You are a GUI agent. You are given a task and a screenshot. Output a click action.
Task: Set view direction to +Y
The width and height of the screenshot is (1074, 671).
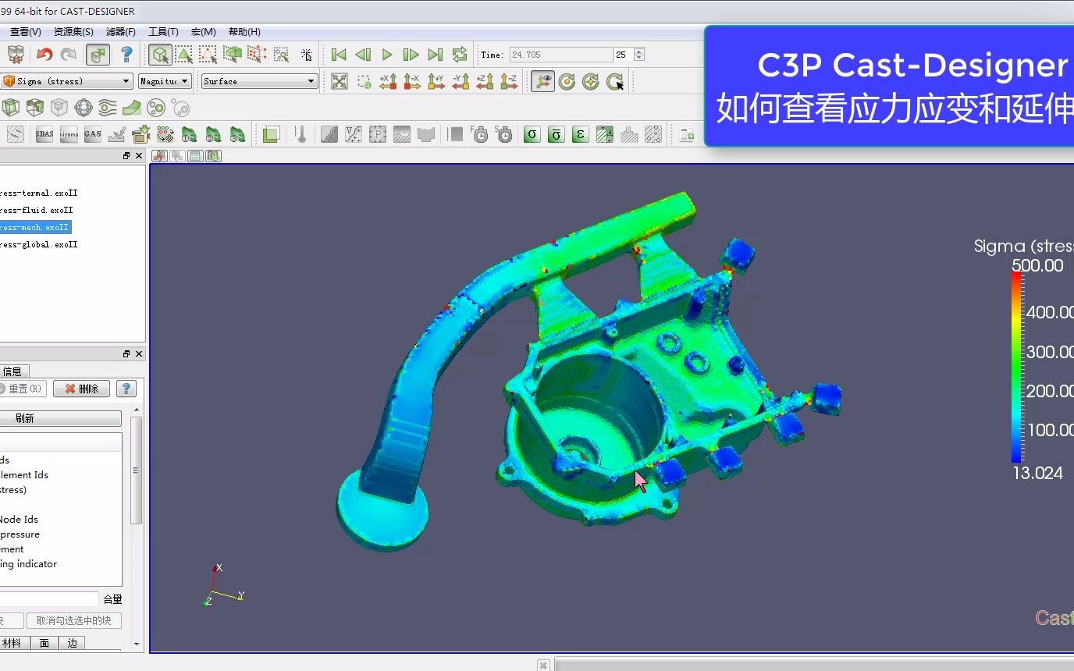[x=436, y=81]
